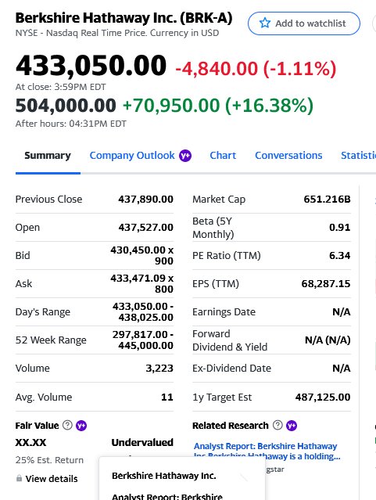Viewport: 376px width, 500px height.
Task: Click the EPS value 68,287.15
Action: pos(326,283)
